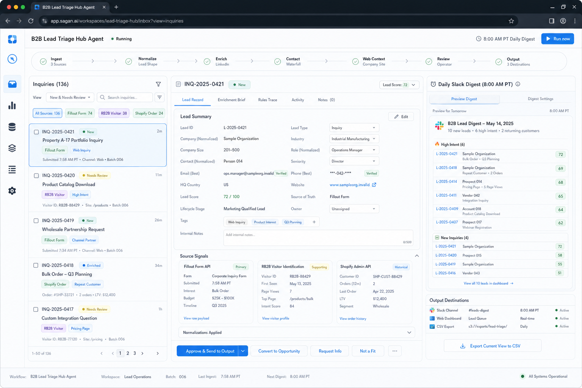Click the Slack Channel destination icon
582x388 pixels.
tap(432, 310)
